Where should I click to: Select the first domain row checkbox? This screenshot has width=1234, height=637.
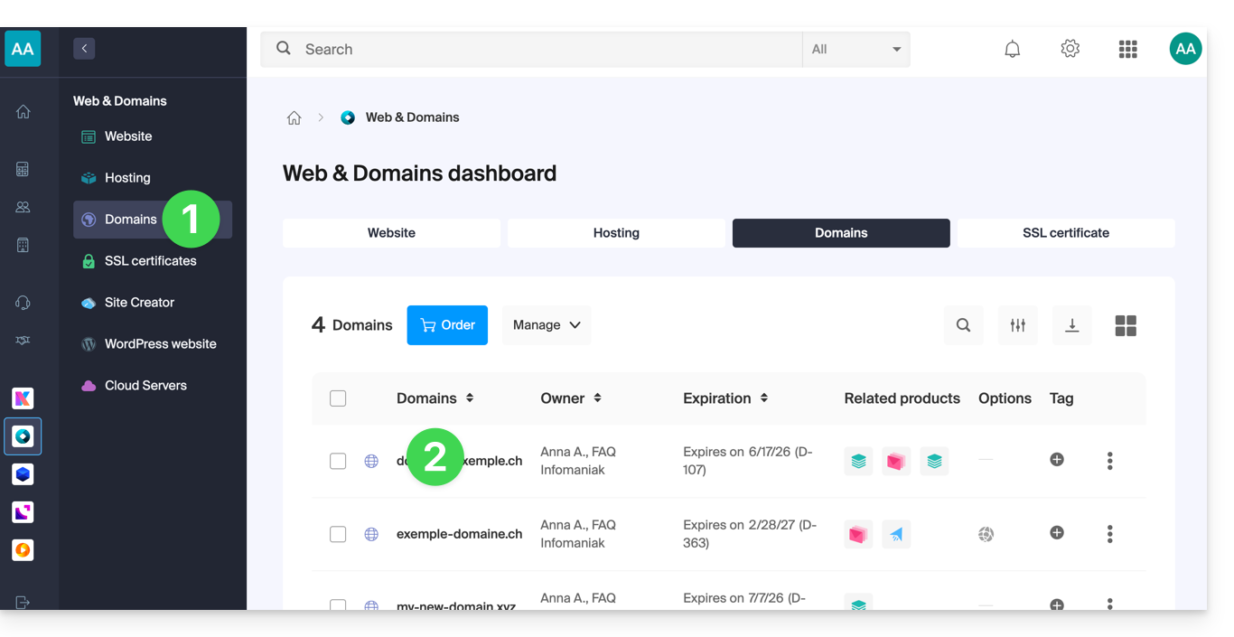pos(338,461)
